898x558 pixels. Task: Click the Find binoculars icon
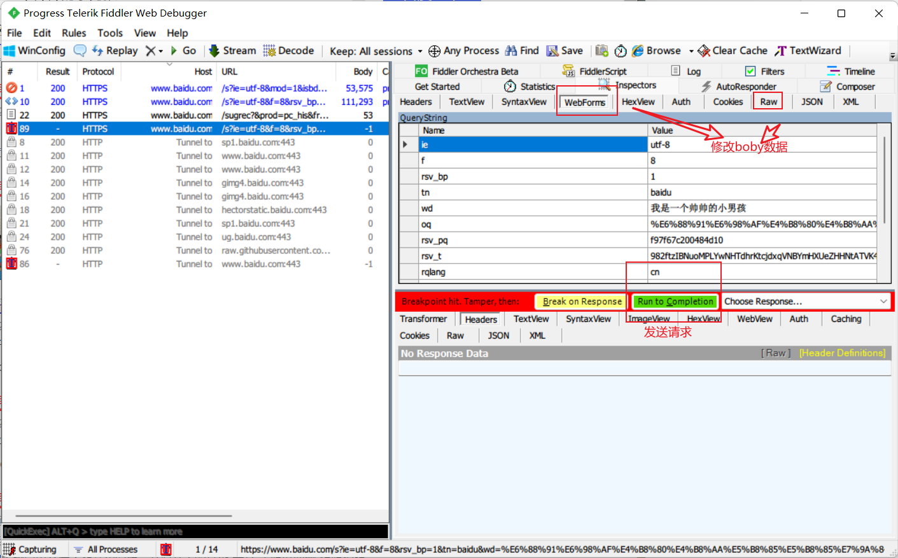(511, 51)
